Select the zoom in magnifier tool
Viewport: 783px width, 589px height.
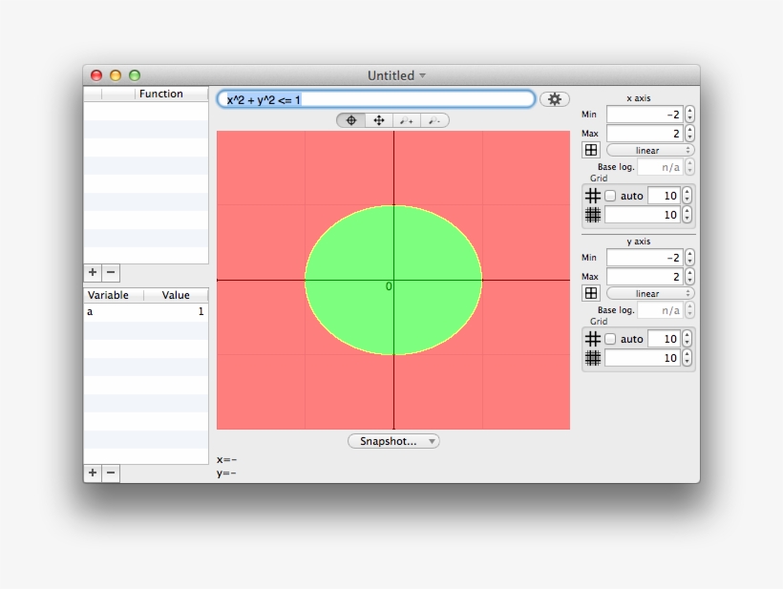pos(407,120)
